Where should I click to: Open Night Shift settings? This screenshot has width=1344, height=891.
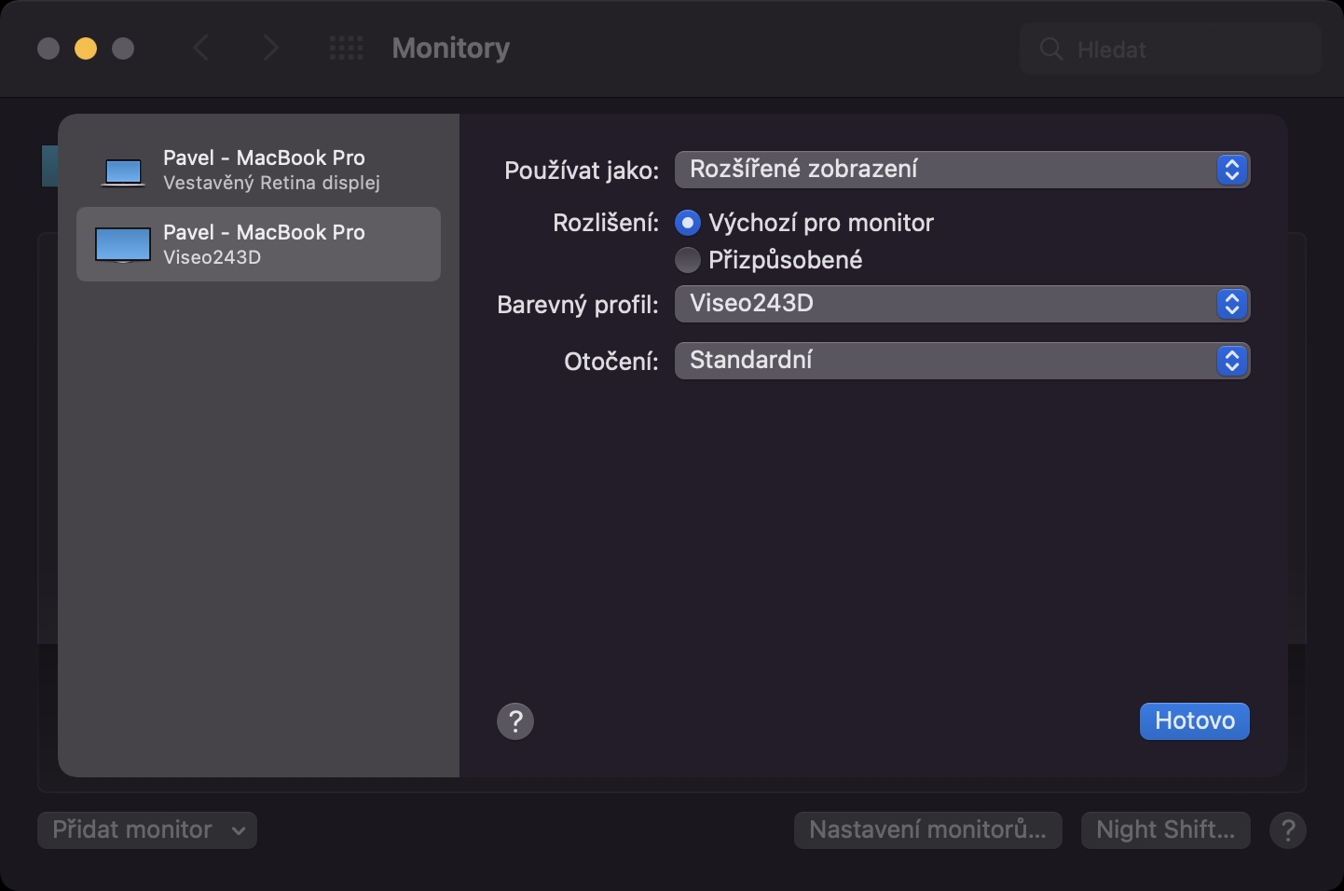point(1165,829)
